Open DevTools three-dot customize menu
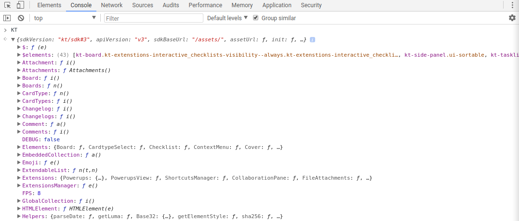Screen dimensions: 519x221 513,5
